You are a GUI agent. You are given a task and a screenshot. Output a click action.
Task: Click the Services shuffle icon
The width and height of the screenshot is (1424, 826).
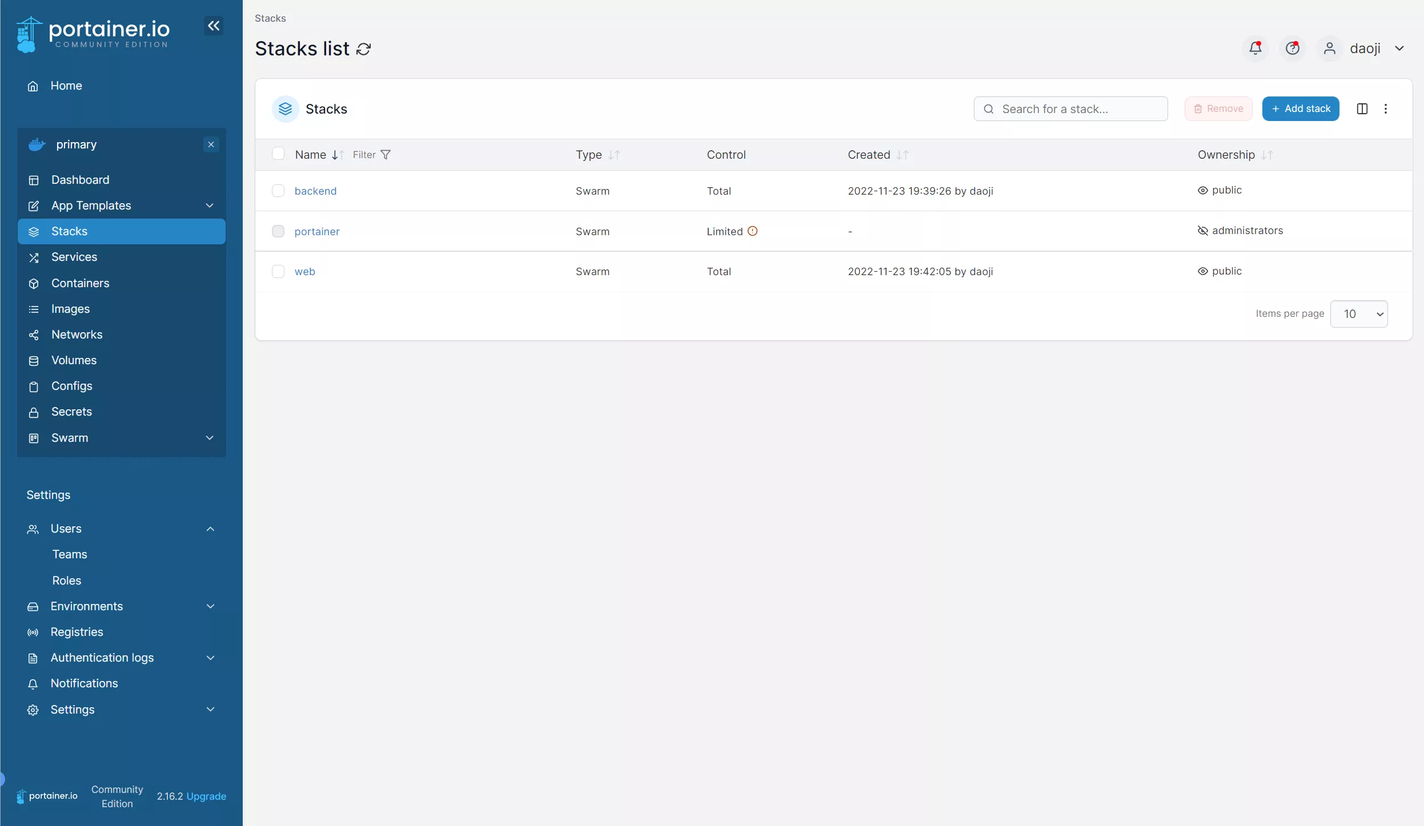point(34,257)
